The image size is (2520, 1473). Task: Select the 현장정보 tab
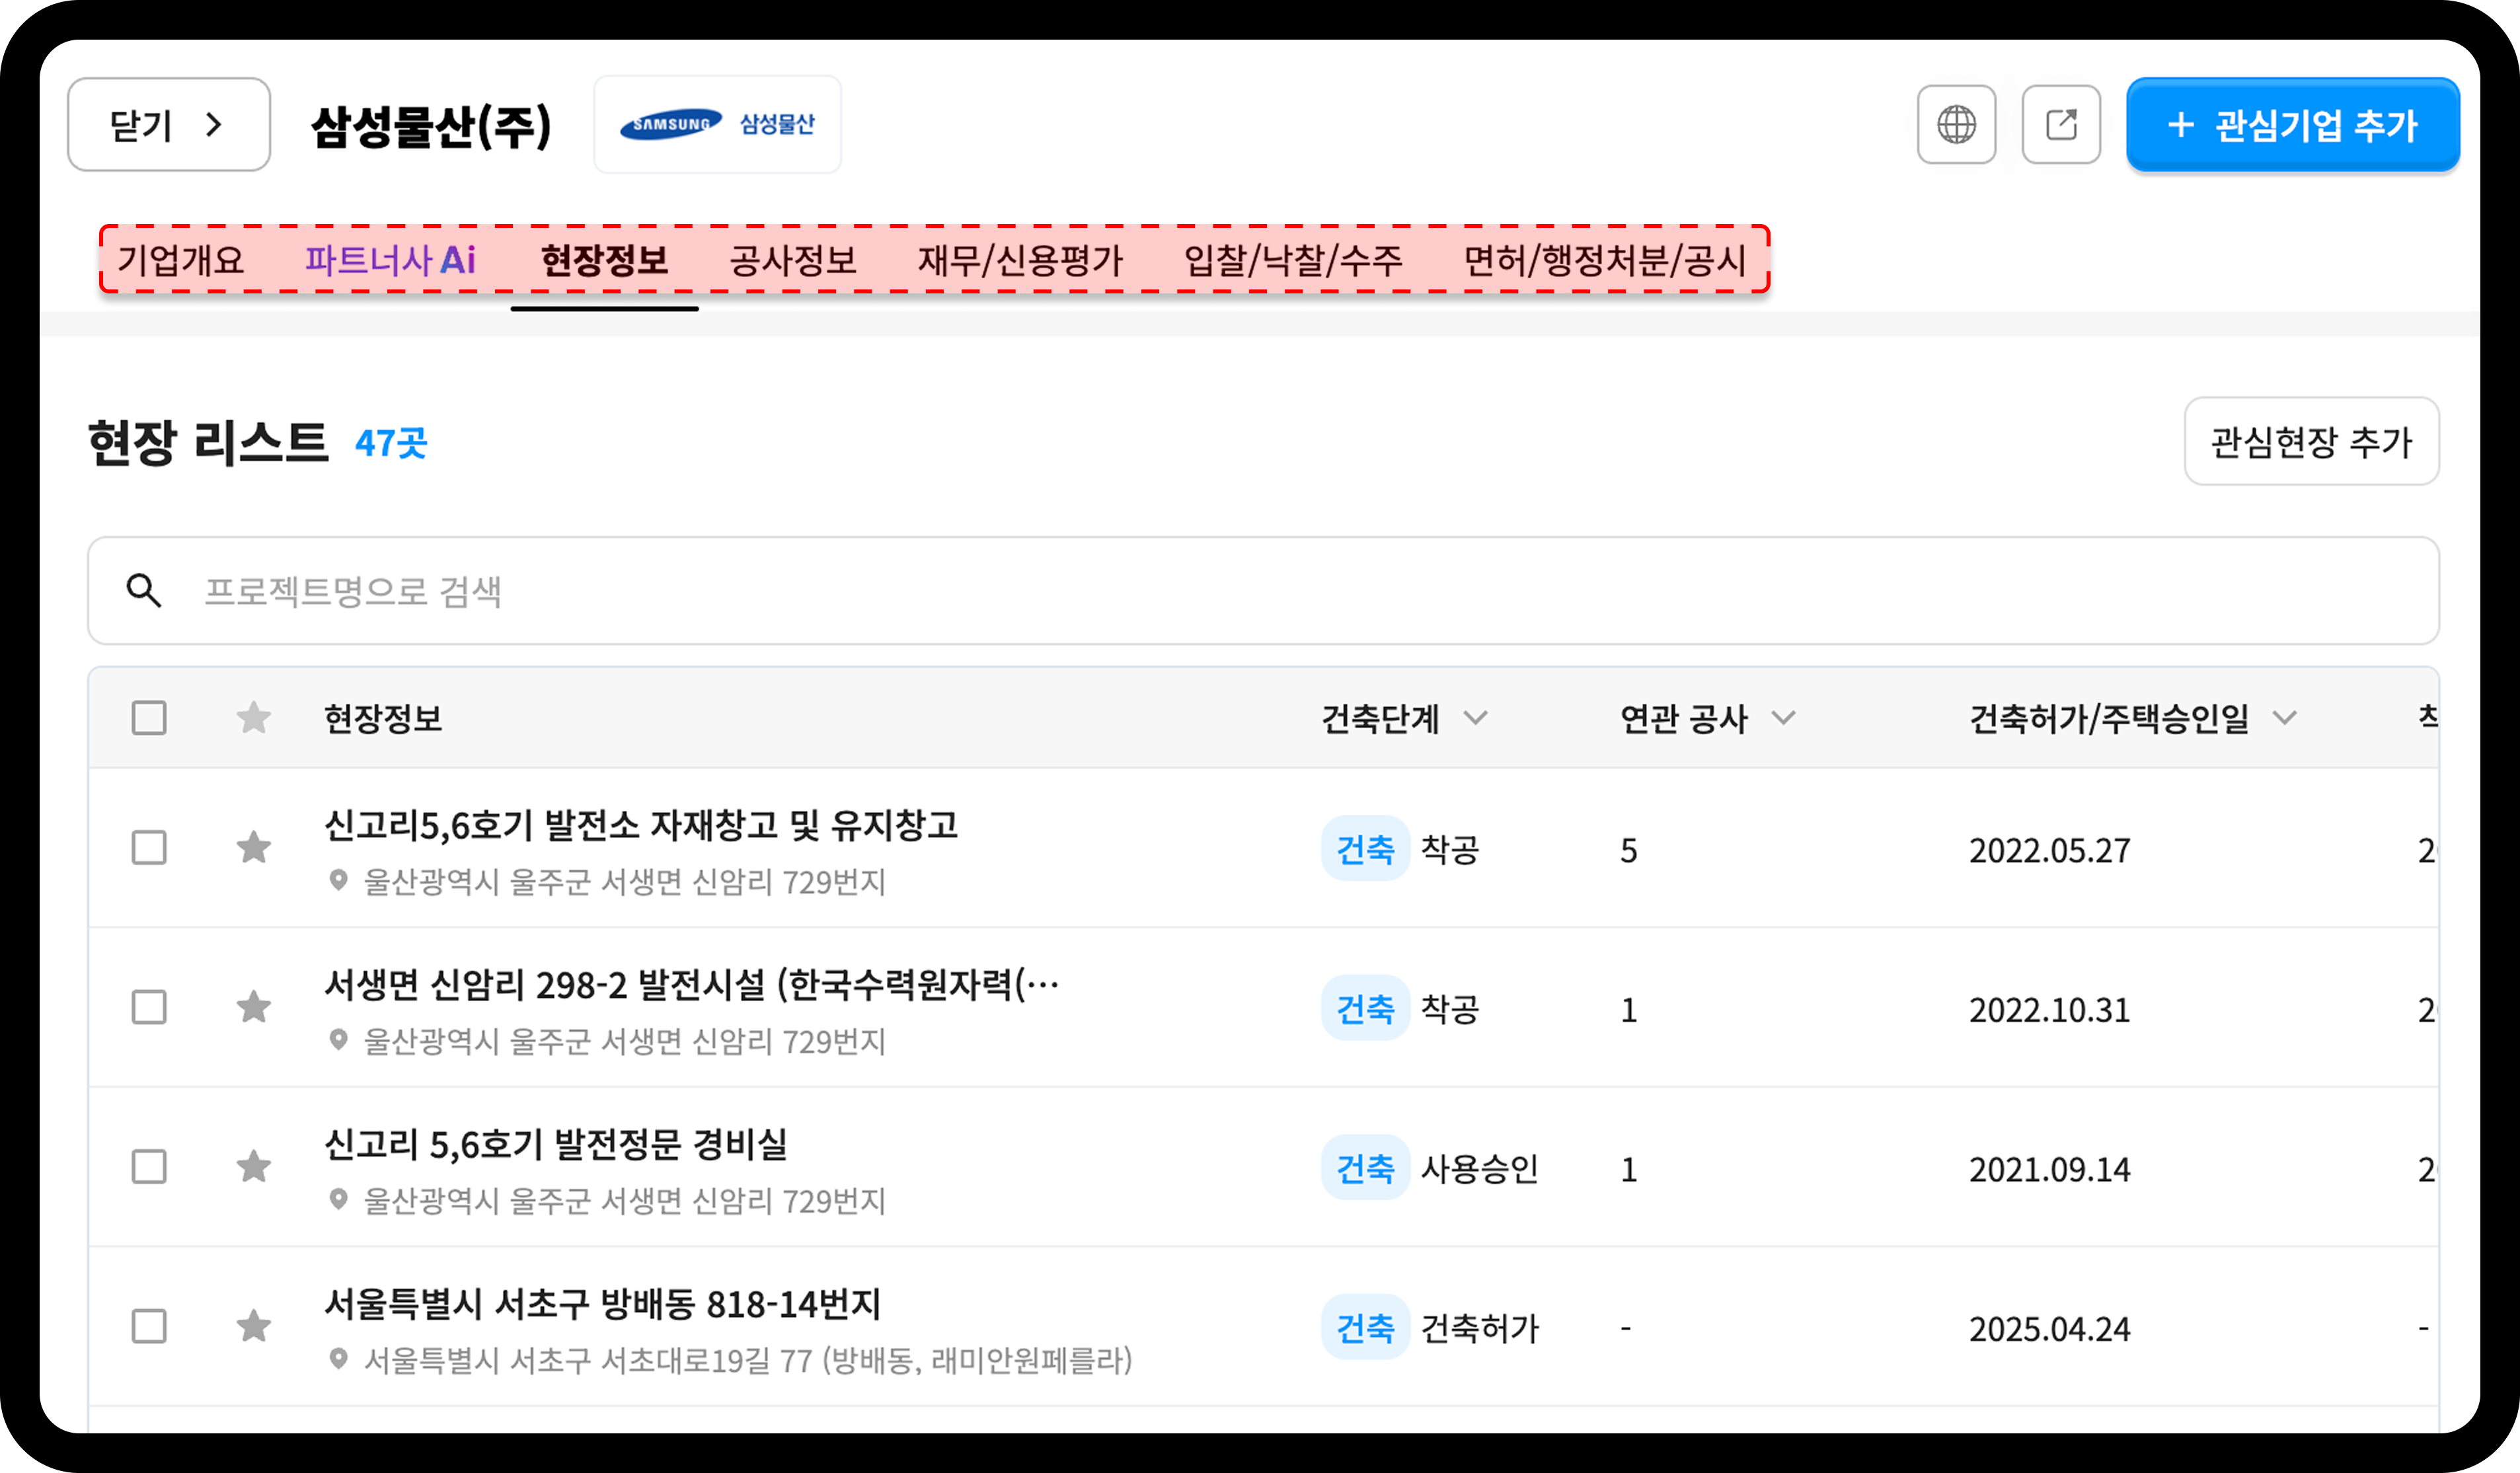coord(604,260)
